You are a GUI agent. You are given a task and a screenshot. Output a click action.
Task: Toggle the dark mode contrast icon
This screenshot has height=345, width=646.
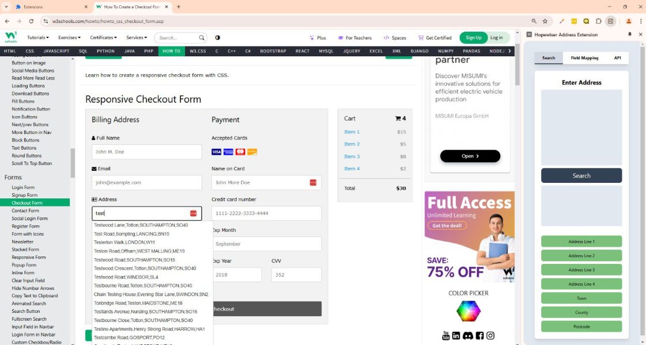[x=217, y=38]
